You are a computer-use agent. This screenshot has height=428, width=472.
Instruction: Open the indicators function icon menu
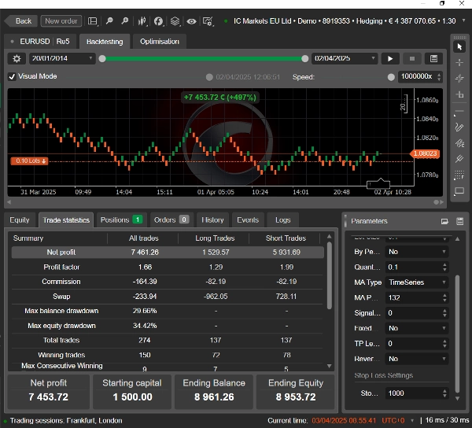point(158,21)
